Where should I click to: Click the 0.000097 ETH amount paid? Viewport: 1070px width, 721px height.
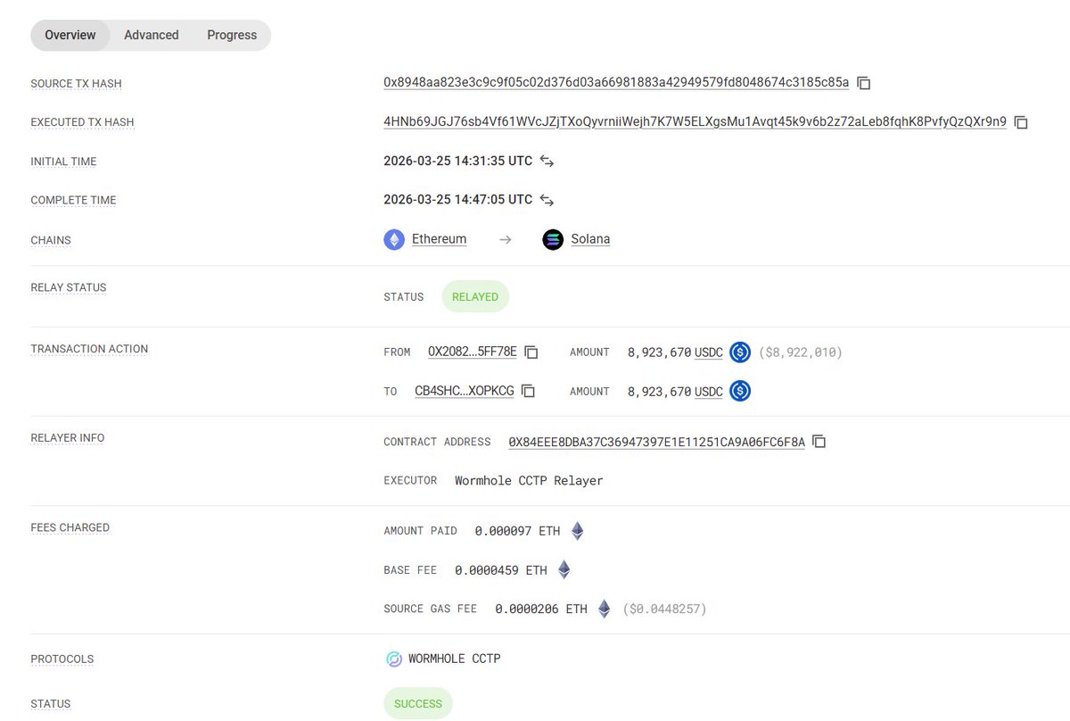[x=517, y=531]
